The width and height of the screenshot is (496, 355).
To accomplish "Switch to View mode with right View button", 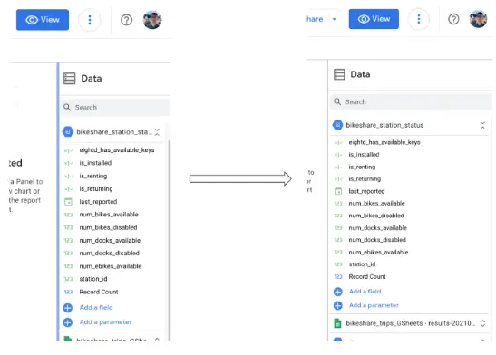I will [374, 19].
